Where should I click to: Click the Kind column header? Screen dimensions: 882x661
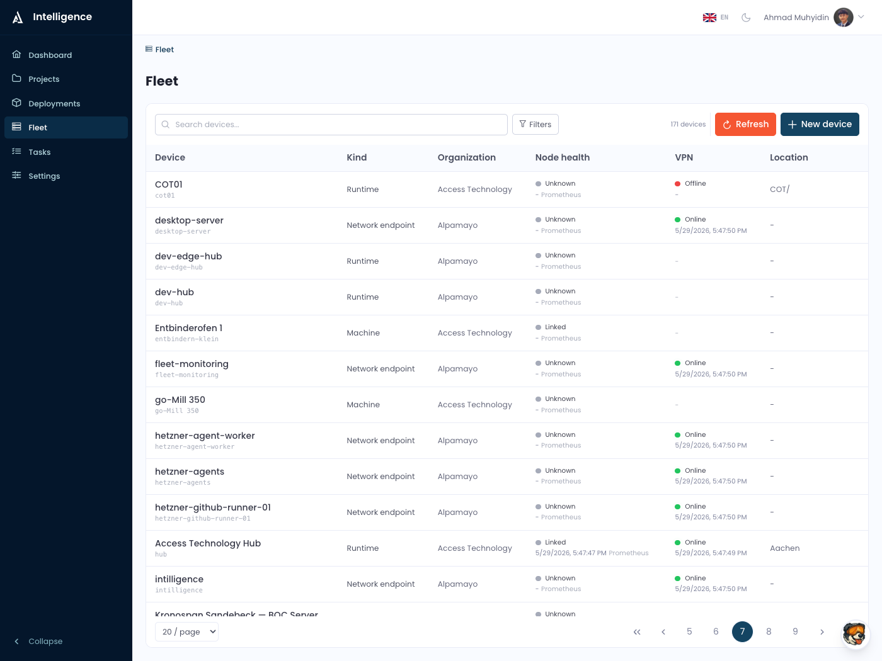pyautogui.click(x=357, y=157)
